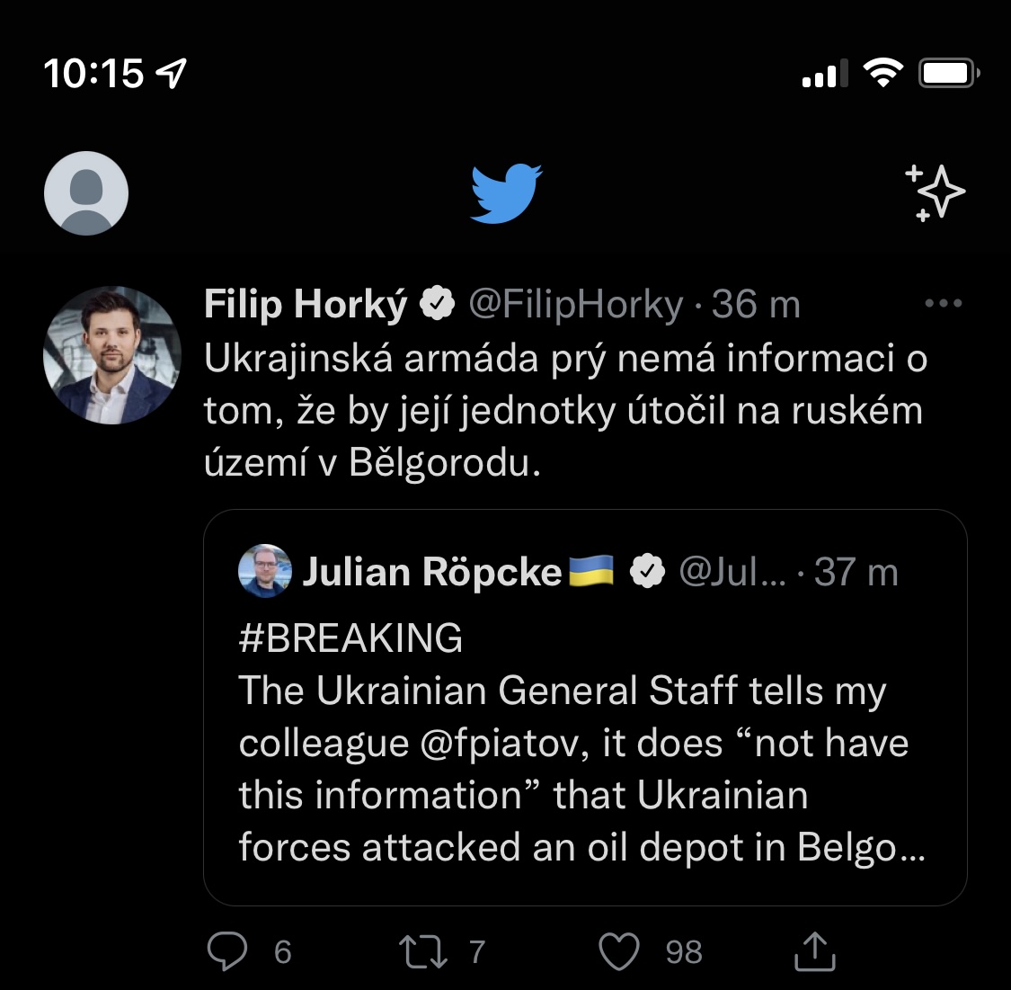Viewport: 1011px width, 990px height.
Task: Tap the Julian Röpcke name in quote
Action: pyautogui.click(x=431, y=572)
